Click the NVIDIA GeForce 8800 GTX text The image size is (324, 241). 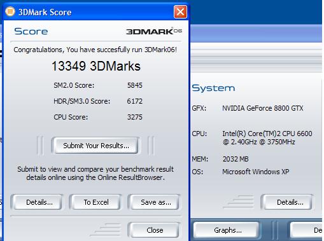(263, 108)
